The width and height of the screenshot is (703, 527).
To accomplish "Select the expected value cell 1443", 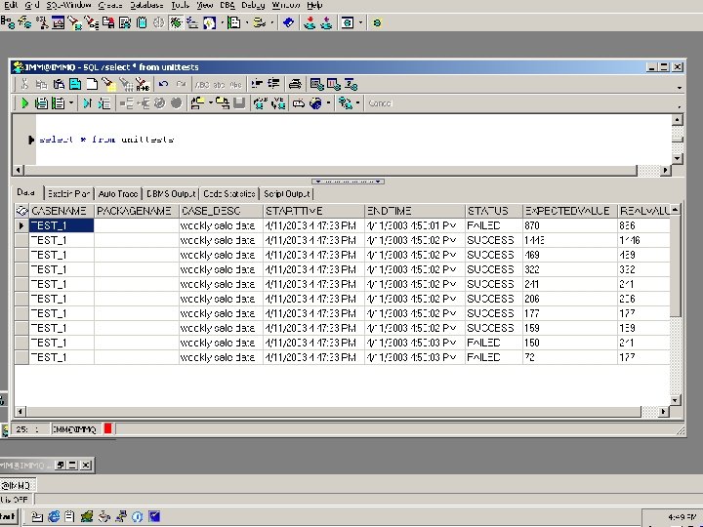I will (570, 240).
